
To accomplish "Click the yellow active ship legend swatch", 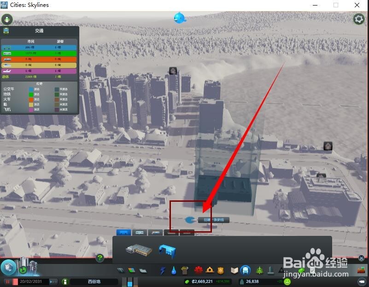I will [x=31, y=105].
